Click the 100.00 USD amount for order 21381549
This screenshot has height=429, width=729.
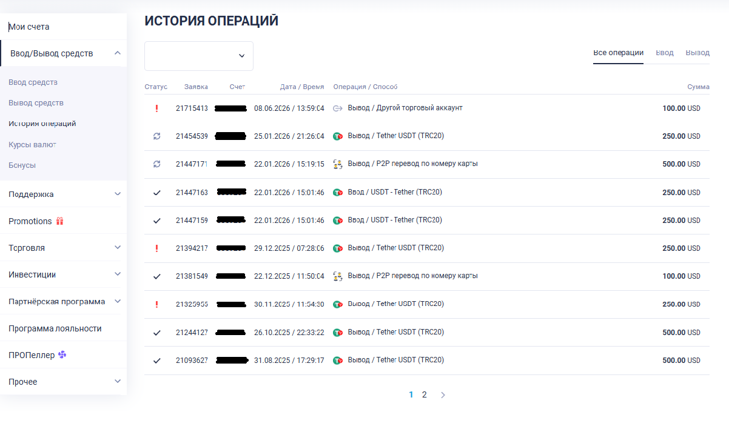[x=681, y=276]
